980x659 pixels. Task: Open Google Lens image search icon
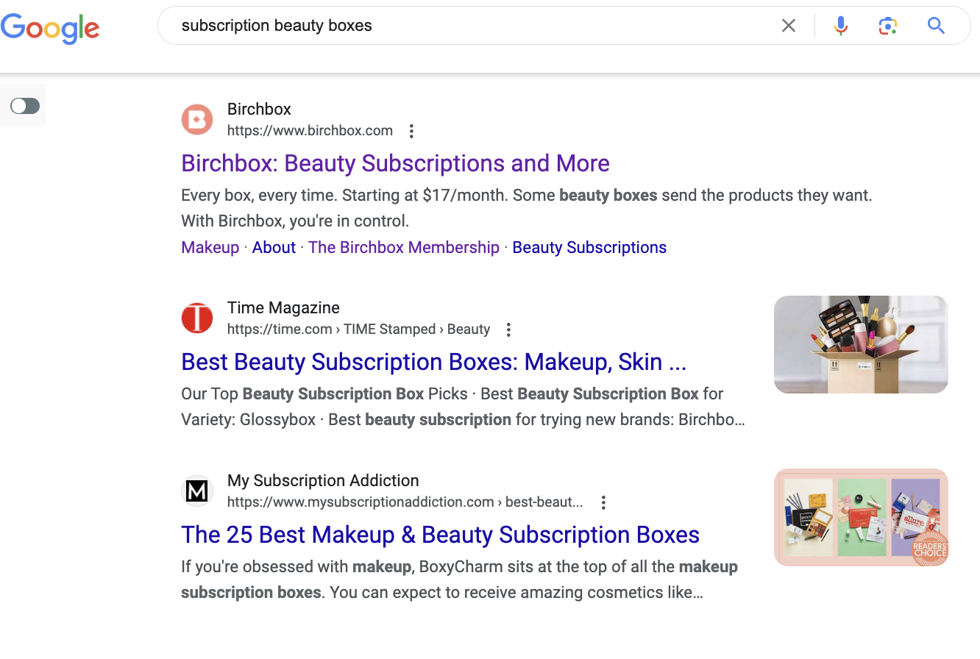point(888,26)
